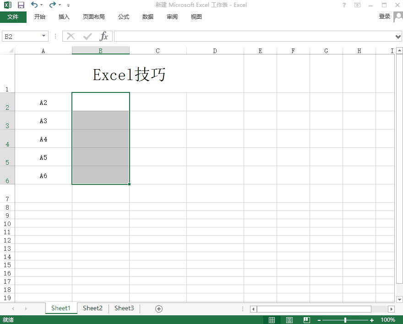The image size is (403, 324).
Task: Click the Name Box showing B2
Action: [x=22, y=37]
